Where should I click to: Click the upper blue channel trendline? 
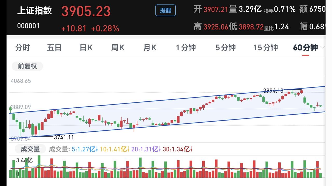click(167, 100)
